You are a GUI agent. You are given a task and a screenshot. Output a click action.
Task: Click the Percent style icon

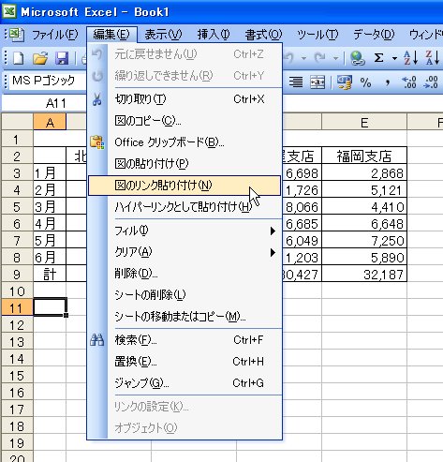365,82
